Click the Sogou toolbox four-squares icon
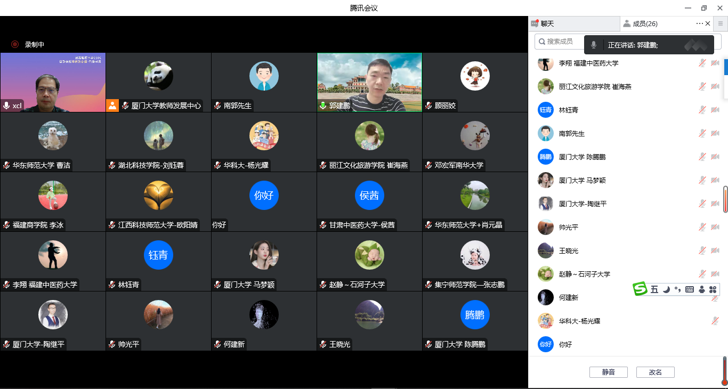 [x=713, y=289]
